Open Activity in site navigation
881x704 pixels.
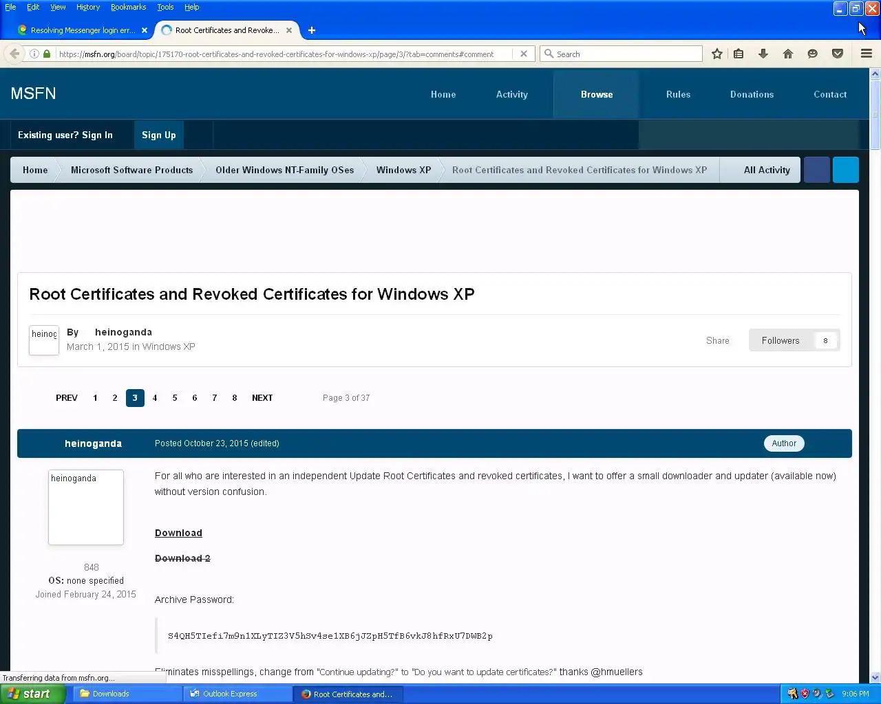click(512, 94)
